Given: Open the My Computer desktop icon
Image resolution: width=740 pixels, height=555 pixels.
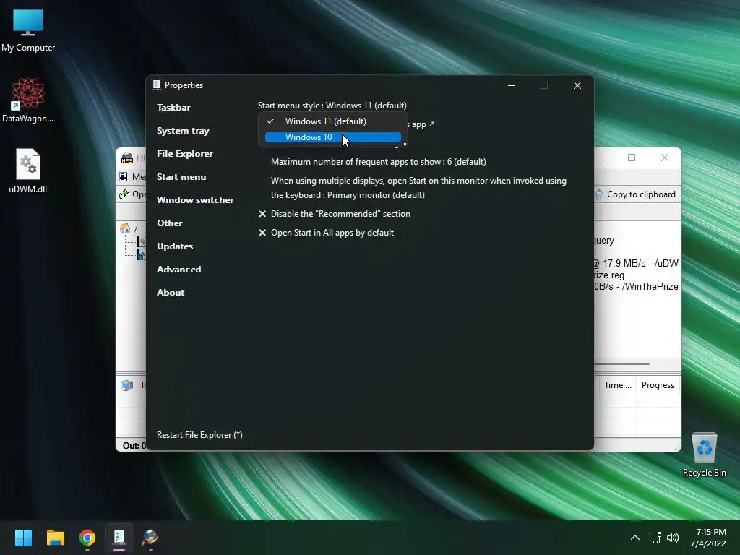Looking at the screenshot, I should [x=28, y=30].
